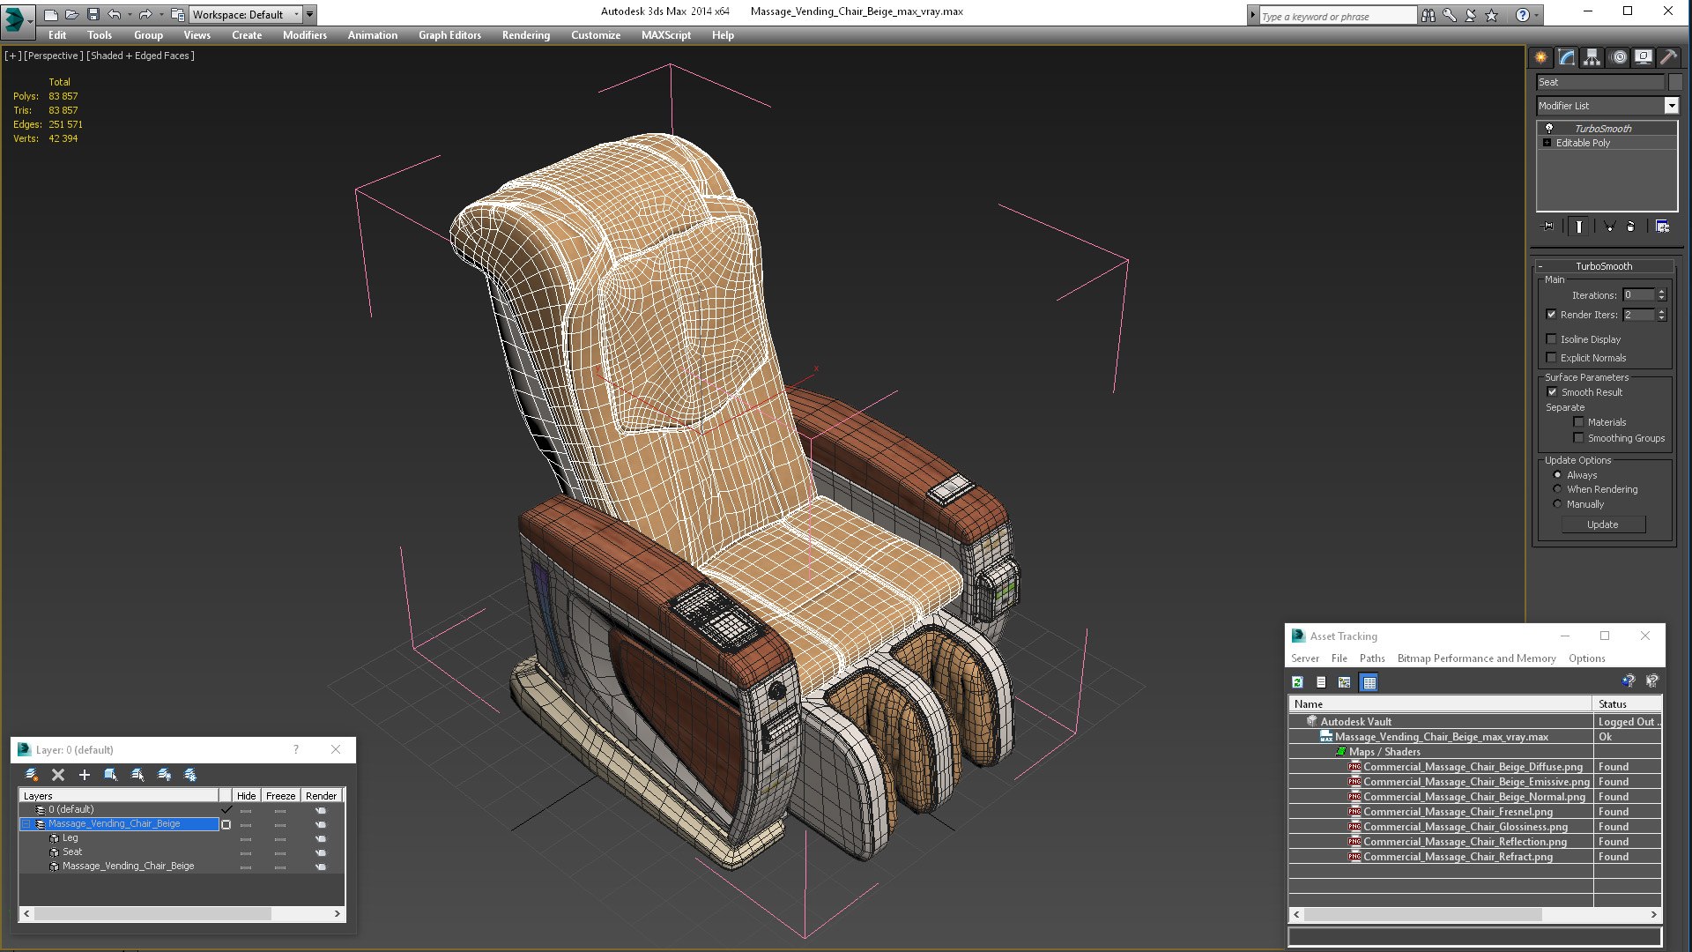Switch to the Utilities hammer tab
This screenshot has width=1692, height=952.
(x=1668, y=57)
